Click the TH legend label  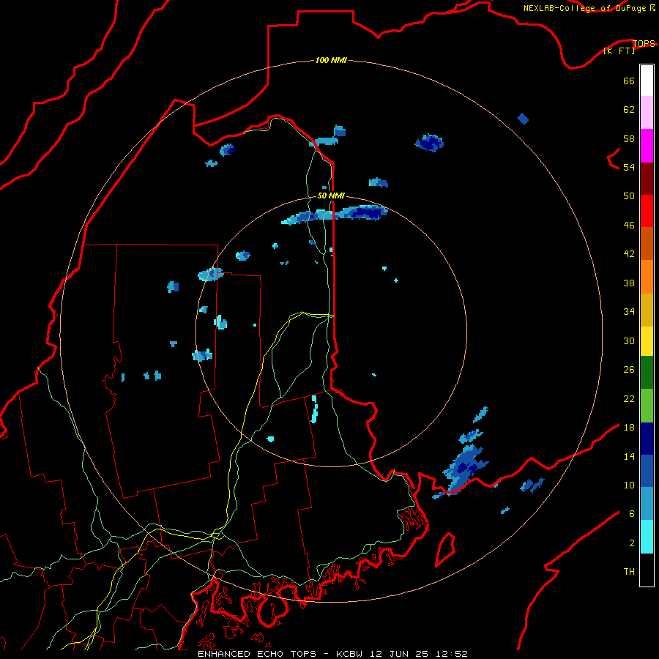(629, 572)
